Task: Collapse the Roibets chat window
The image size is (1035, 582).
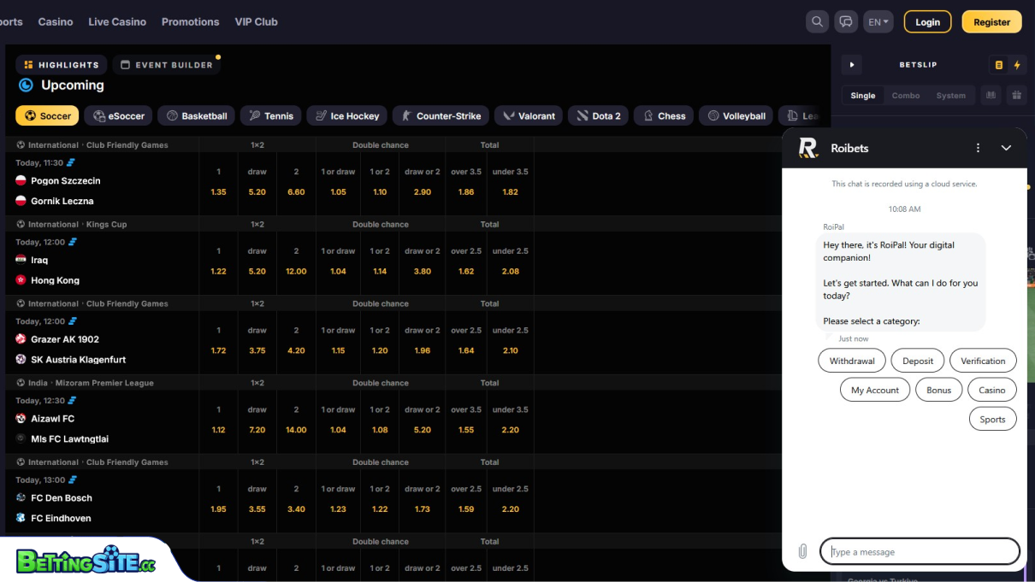Action: [1006, 148]
